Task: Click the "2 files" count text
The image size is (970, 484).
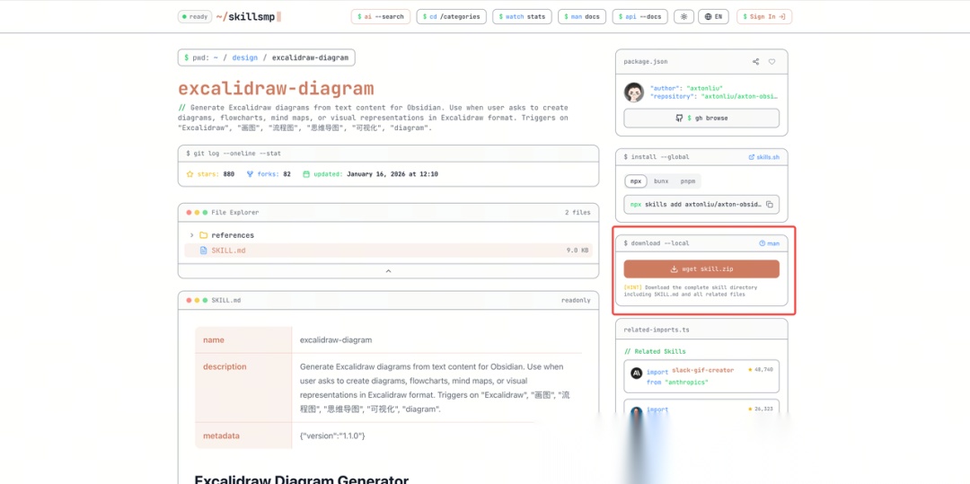Action: pyautogui.click(x=578, y=213)
